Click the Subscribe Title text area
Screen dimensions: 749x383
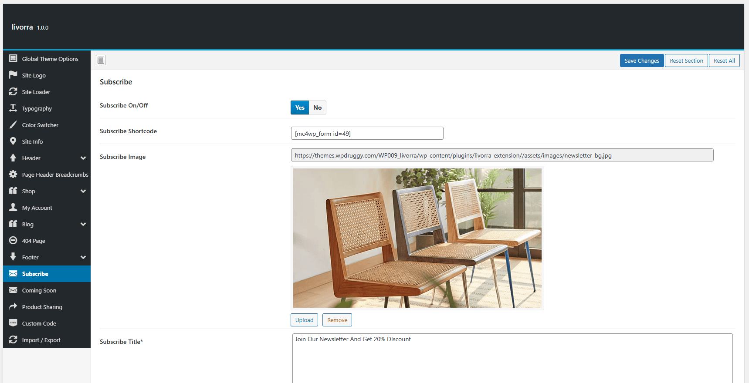512,358
